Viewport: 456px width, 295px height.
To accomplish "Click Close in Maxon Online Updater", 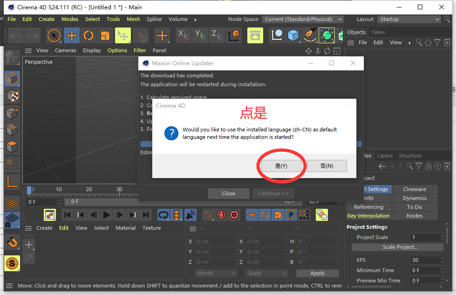I will click(x=229, y=193).
